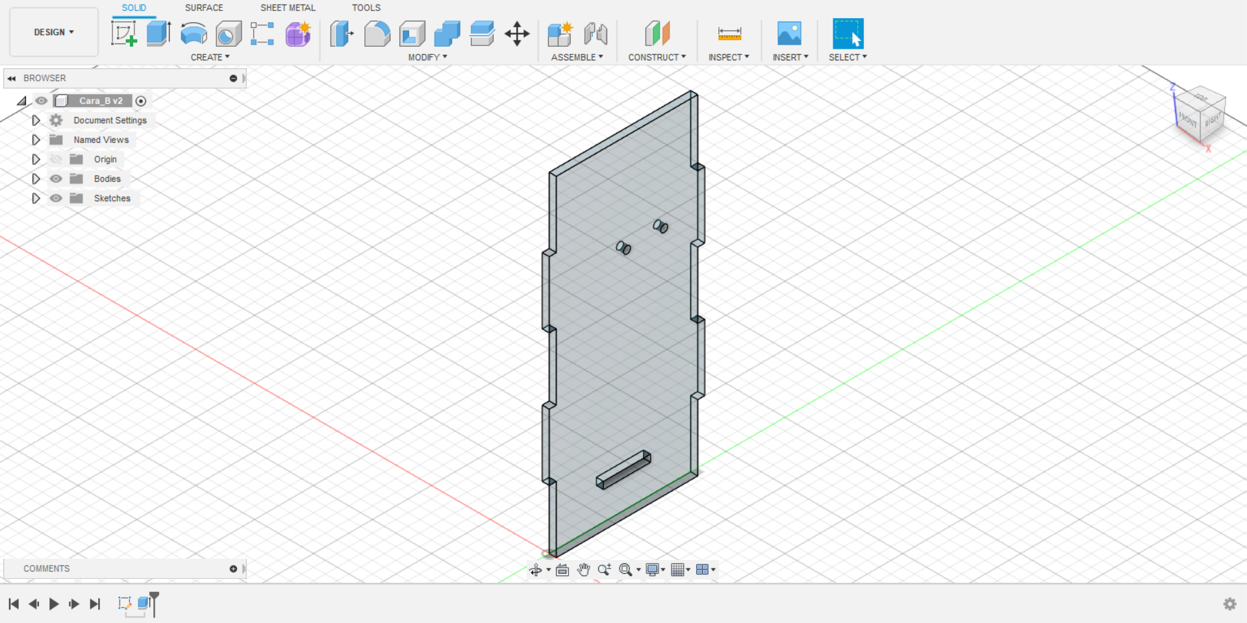
Task: Activate the Pan hand tool
Action: (x=584, y=570)
